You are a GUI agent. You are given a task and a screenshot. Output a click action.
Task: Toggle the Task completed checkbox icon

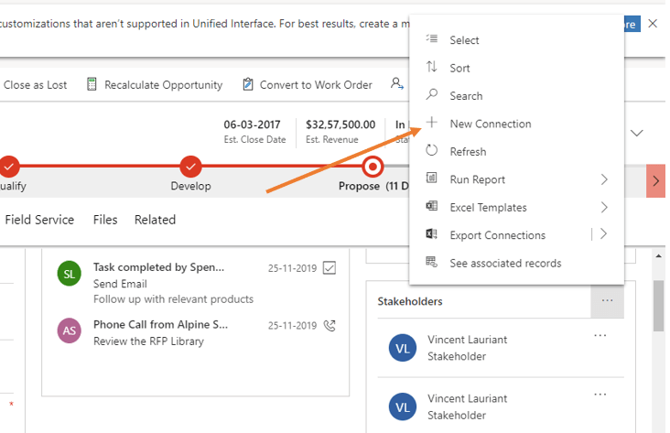tap(330, 268)
